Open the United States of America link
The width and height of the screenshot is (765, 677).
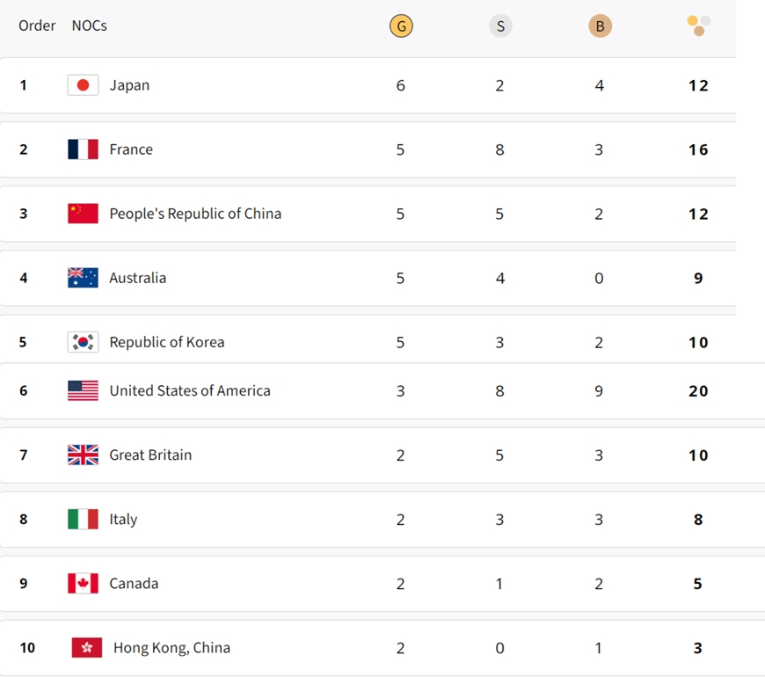pyautogui.click(x=190, y=390)
